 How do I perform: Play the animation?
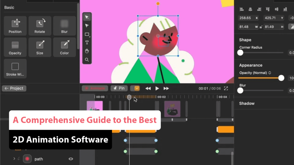tap(157, 89)
